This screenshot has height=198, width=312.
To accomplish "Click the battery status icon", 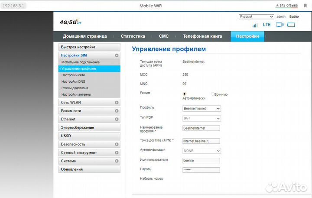I will click(291, 25).
